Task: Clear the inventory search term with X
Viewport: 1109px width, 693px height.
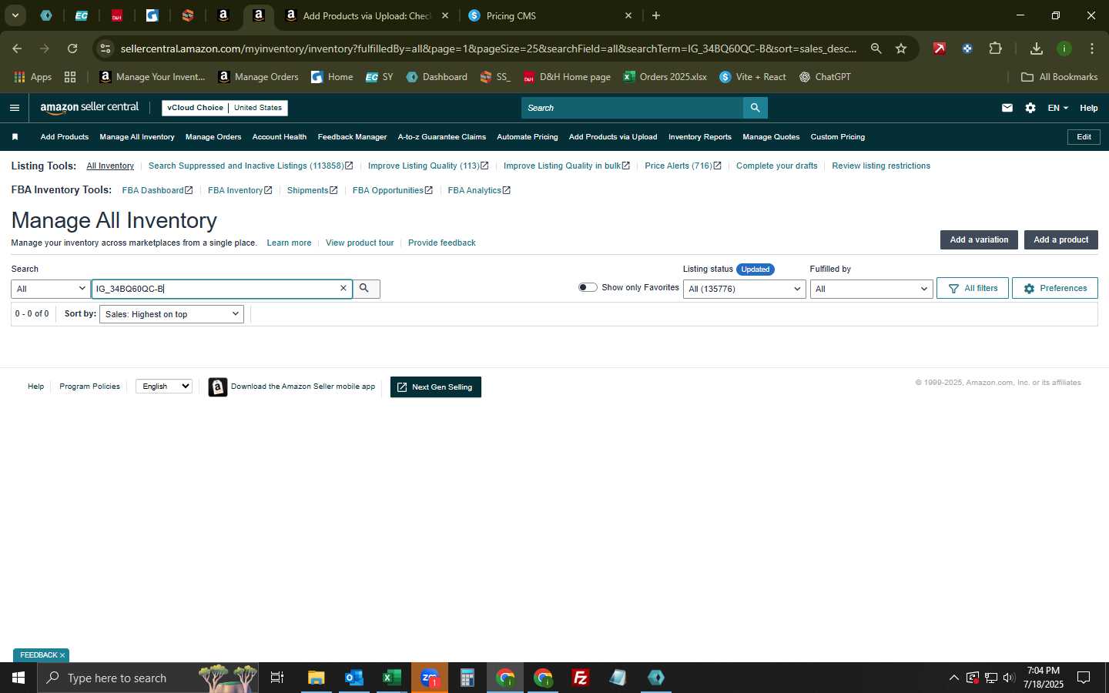Action: (x=343, y=288)
